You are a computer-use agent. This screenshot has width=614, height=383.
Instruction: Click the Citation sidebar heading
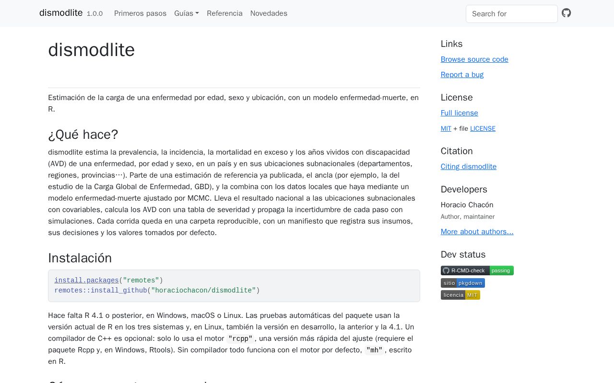tap(457, 151)
